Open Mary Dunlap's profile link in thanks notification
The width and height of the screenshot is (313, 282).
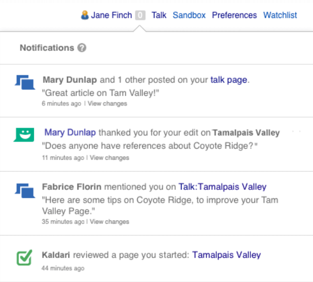coord(70,133)
